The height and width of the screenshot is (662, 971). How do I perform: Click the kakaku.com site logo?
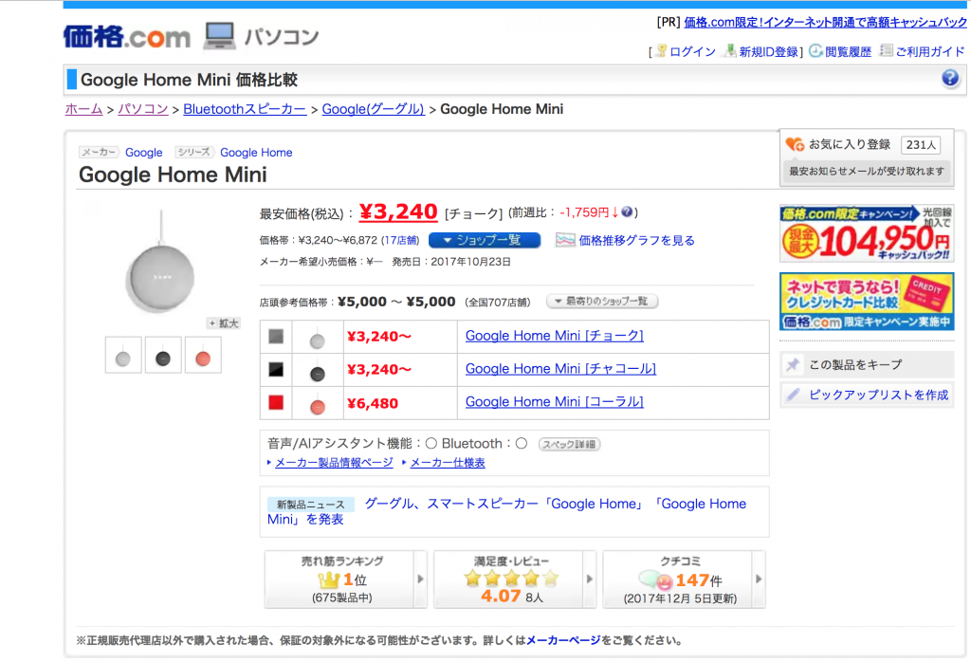click(x=127, y=37)
